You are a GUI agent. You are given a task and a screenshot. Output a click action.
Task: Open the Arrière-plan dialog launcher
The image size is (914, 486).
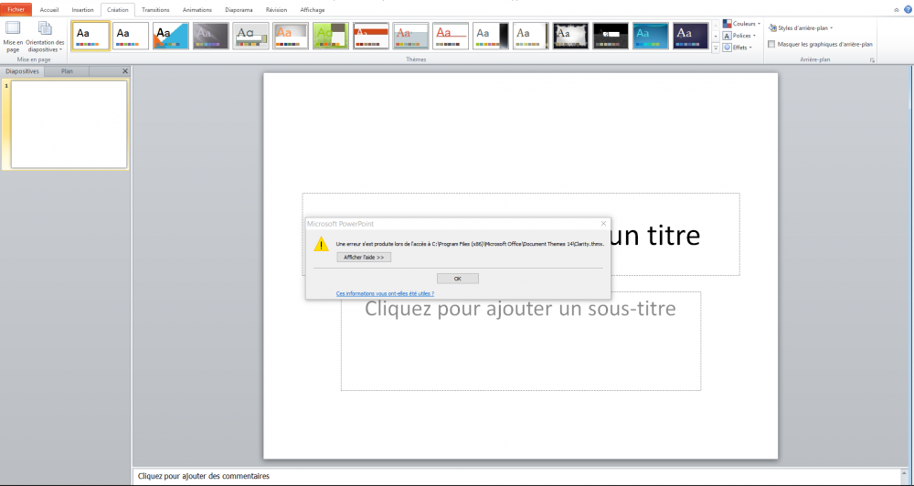(x=872, y=60)
